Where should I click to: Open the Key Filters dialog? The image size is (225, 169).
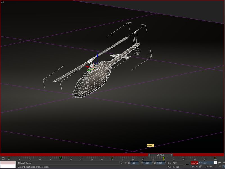(210, 166)
